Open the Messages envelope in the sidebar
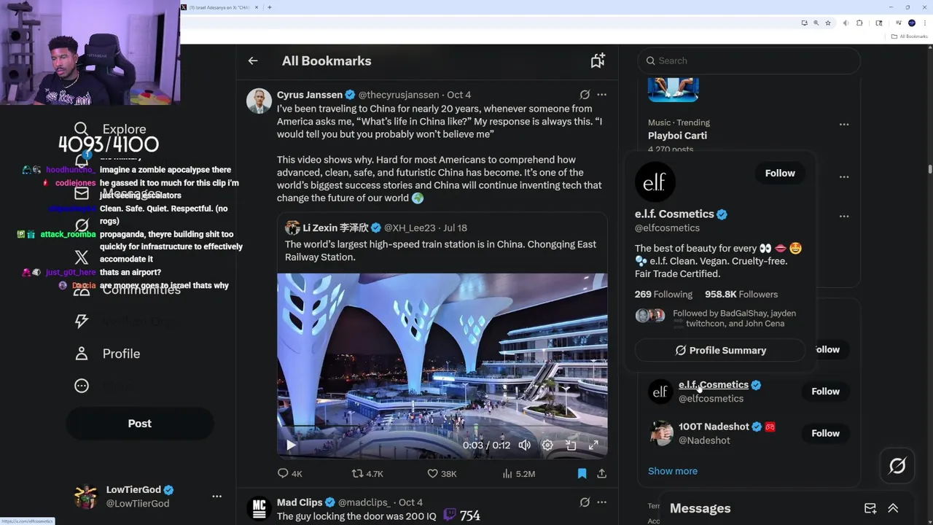The width and height of the screenshot is (933, 525). [x=82, y=193]
